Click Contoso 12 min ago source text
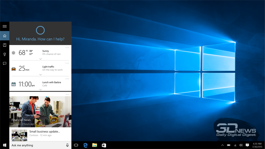The height and width of the screenshot is (149, 265). [x=40, y=135]
